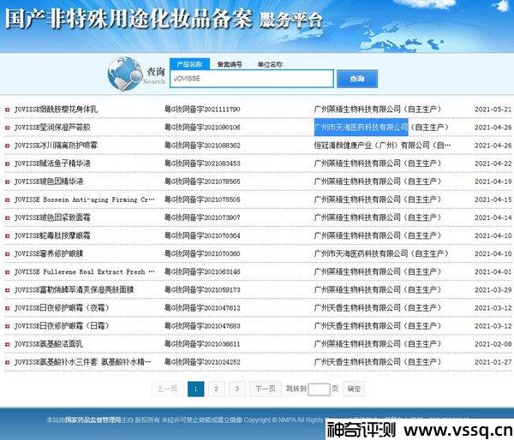Open product JOVISSE氨基酸补水三件套
Image resolution: width=514 pixels, height=440 pixels.
coord(82,362)
